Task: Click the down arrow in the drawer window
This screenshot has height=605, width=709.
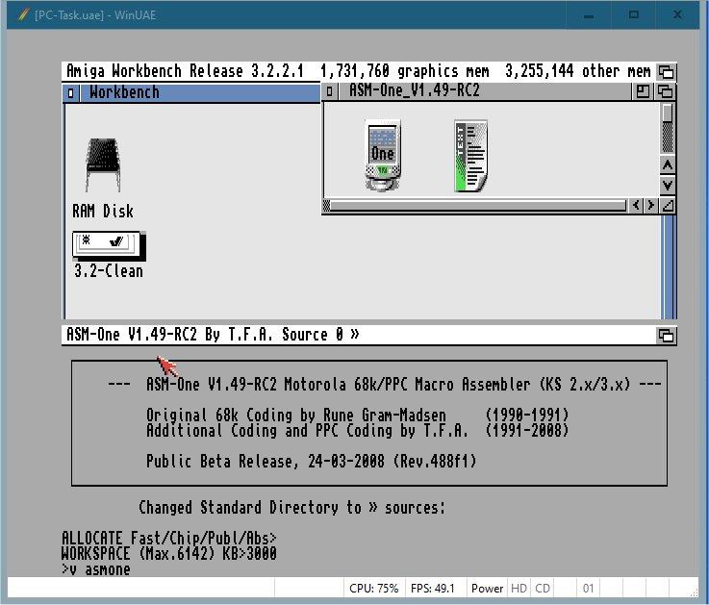Action: (668, 185)
